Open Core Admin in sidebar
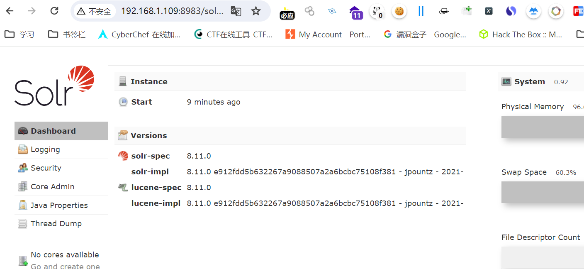The image size is (584, 269). [61, 187]
